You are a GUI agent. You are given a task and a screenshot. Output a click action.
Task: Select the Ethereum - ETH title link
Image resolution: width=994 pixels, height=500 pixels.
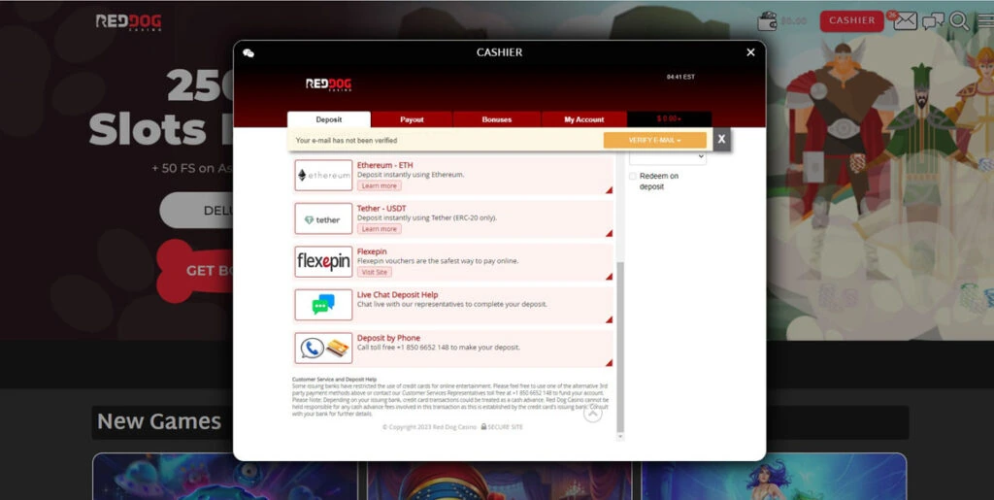(x=384, y=165)
